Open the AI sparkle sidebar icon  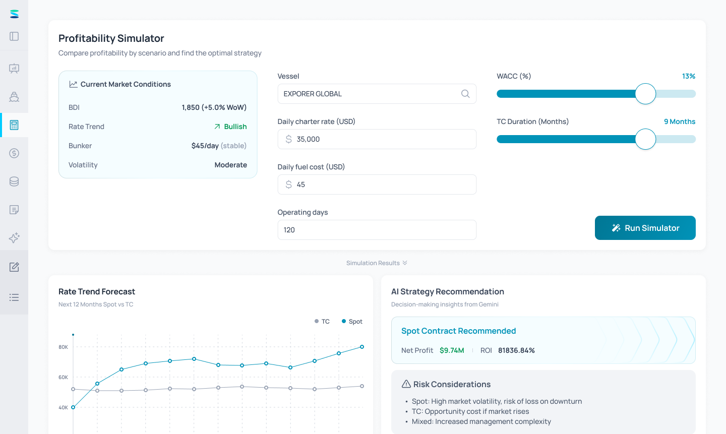point(14,238)
